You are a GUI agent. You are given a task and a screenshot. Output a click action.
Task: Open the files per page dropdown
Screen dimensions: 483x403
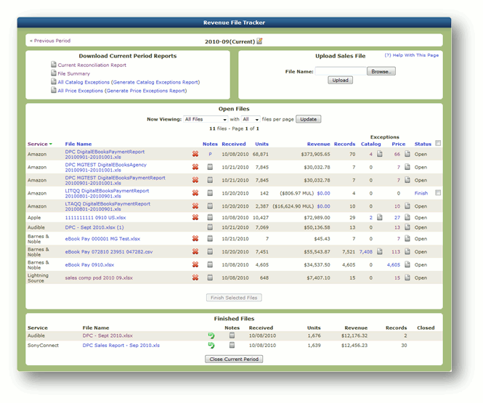click(x=251, y=119)
